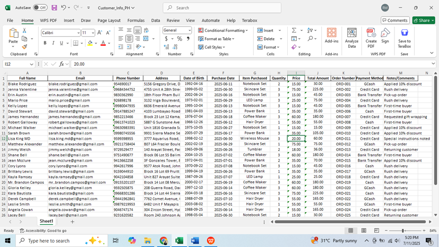
Task: Open the File menu
Action: pos(10,20)
